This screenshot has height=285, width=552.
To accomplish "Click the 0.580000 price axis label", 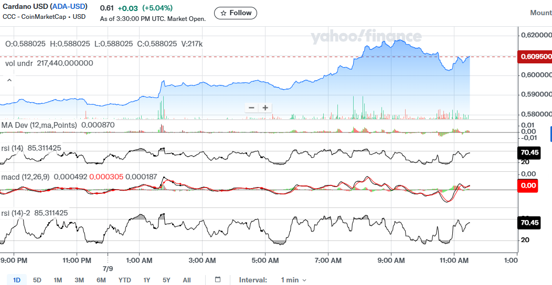I will [536, 114].
